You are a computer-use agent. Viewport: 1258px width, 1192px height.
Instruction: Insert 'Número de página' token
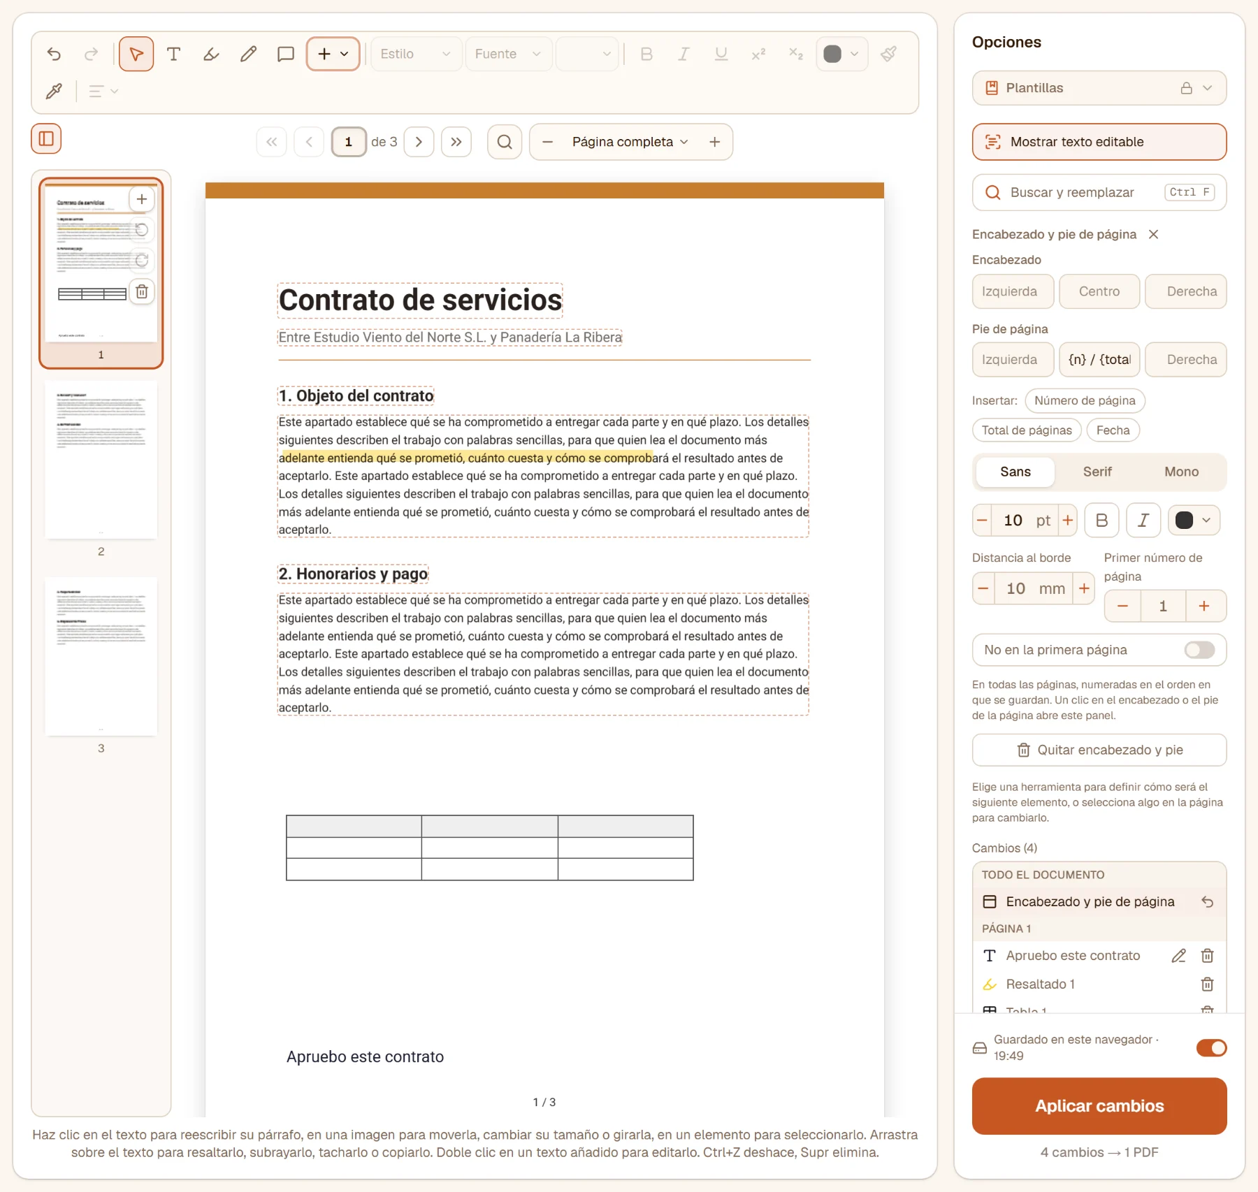coord(1085,400)
